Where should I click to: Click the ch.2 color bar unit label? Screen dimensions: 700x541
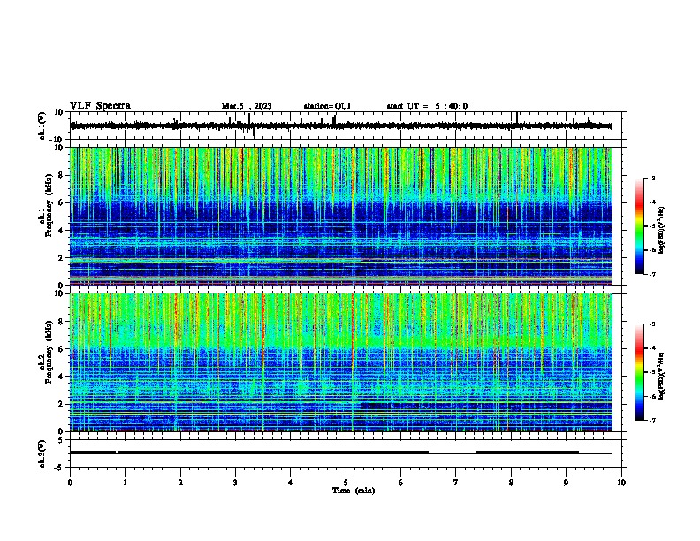pyautogui.click(x=661, y=376)
